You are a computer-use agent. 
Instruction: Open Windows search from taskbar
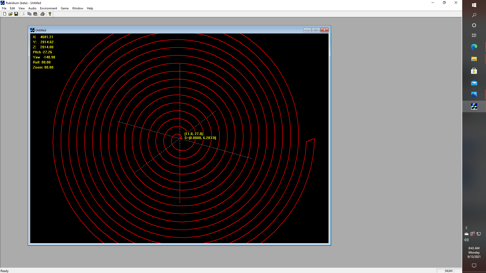tap(474, 15)
